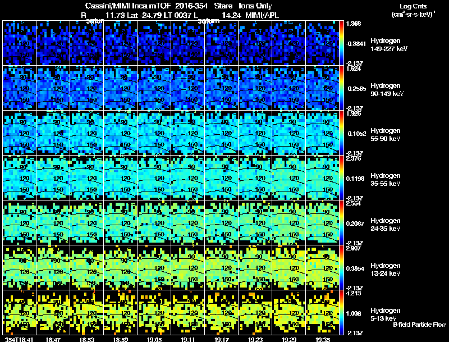Click the '4.213' colorbar maximum value
This screenshot has height=342, width=449.
click(354, 294)
